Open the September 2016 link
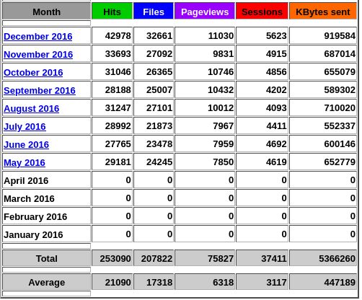Screen dimensions: 362x300 pyautogui.click(x=40, y=90)
